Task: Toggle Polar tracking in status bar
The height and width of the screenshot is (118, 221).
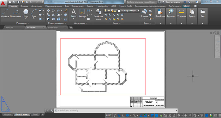Action: [128, 115]
